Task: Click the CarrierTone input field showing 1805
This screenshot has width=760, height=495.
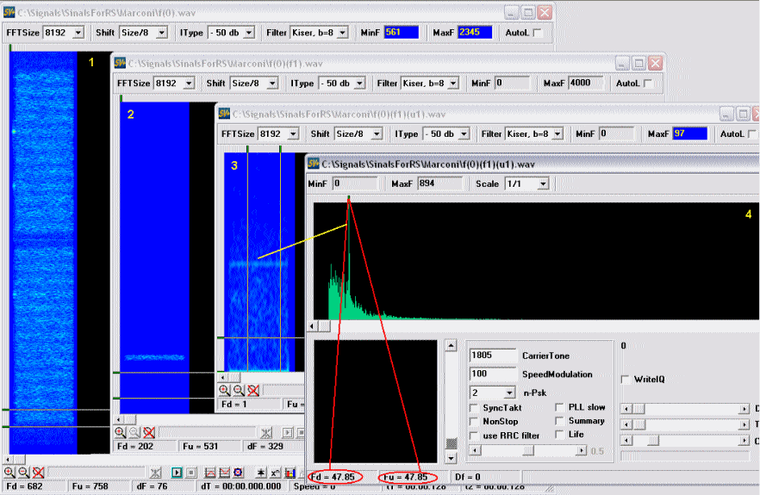Action: pos(493,356)
